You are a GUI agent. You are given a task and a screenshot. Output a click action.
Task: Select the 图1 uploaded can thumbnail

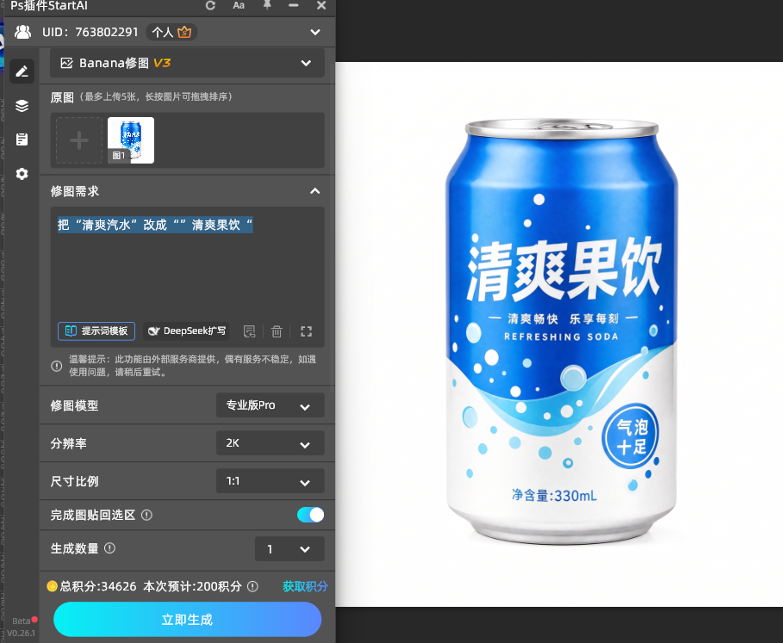131,140
